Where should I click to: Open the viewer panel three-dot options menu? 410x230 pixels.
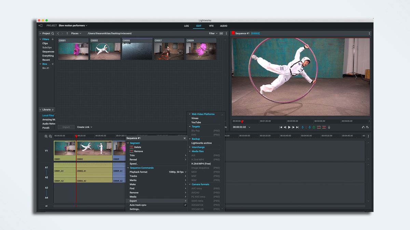pos(369,33)
